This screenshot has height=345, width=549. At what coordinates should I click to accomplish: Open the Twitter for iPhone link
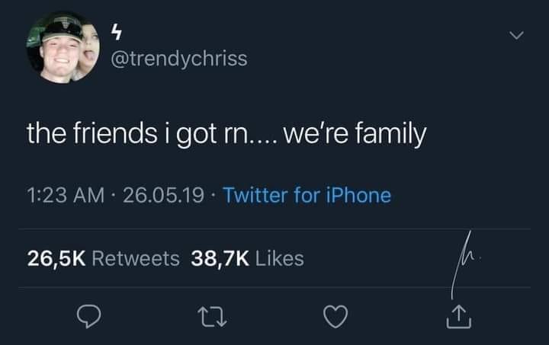point(307,195)
